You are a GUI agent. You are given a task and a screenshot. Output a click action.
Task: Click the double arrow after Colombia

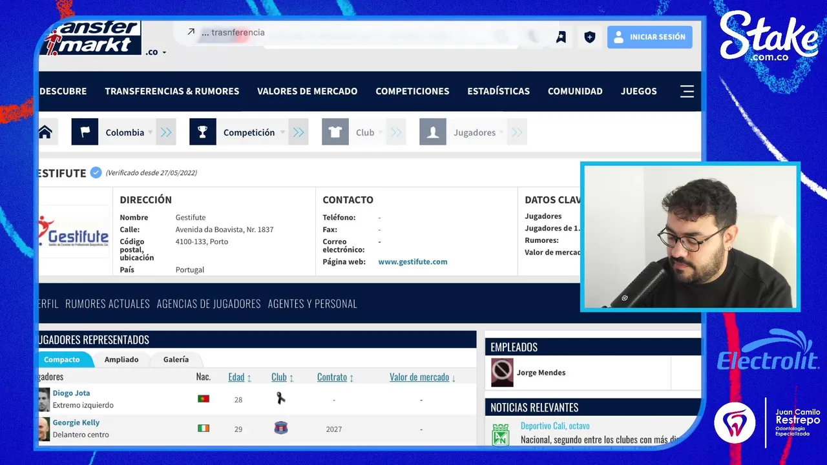166,132
